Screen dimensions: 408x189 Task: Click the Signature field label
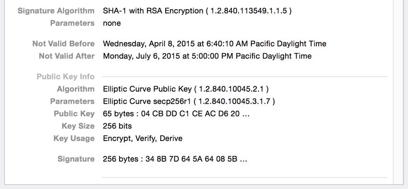76,159
